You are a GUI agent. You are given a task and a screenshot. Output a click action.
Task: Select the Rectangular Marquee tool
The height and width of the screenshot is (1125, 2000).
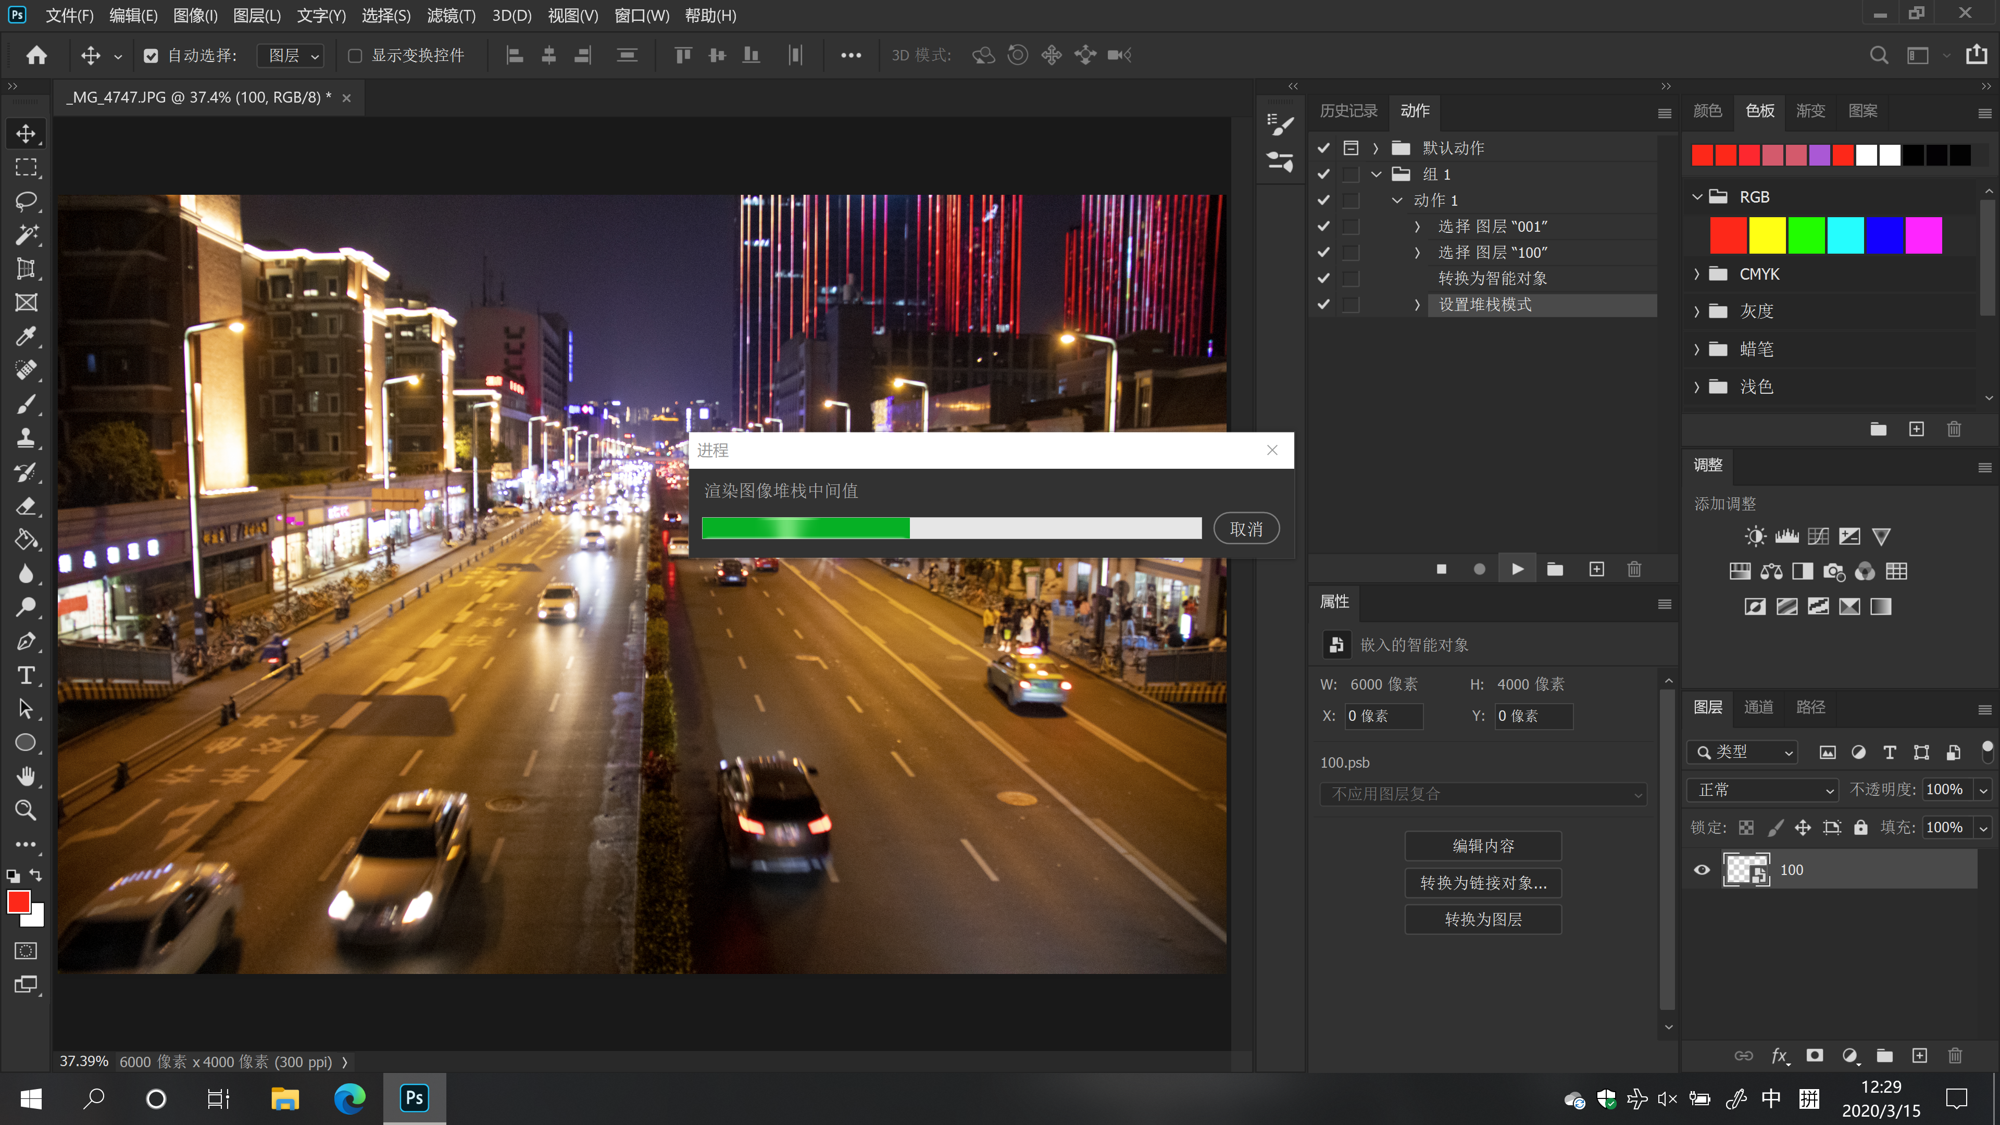point(26,167)
